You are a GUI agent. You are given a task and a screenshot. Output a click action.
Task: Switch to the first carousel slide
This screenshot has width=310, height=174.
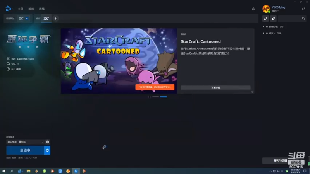click(x=156, y=97)
